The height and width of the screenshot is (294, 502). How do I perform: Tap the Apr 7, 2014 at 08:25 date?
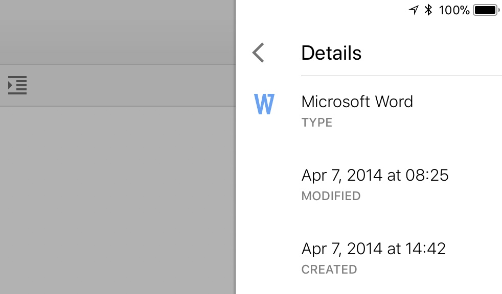(x=375, y=176)
